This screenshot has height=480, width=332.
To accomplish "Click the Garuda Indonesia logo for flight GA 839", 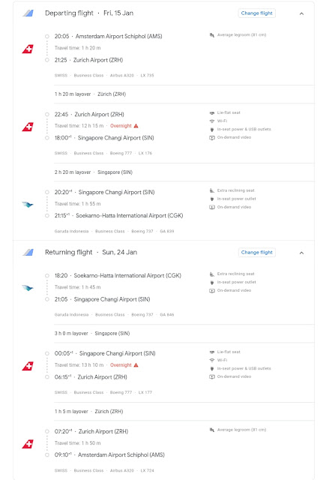I will click(28, 205).
